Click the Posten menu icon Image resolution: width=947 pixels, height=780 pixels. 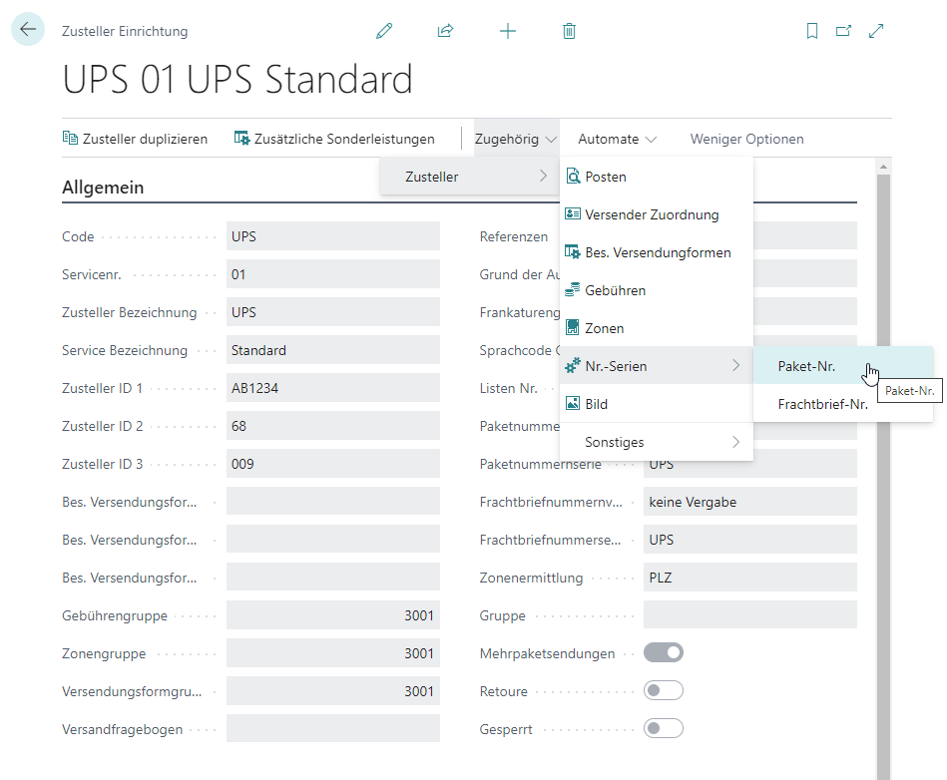coord(573,177)
